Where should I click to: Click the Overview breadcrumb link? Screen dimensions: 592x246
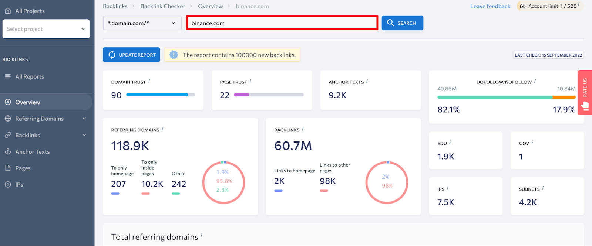[x=211, y=6]
